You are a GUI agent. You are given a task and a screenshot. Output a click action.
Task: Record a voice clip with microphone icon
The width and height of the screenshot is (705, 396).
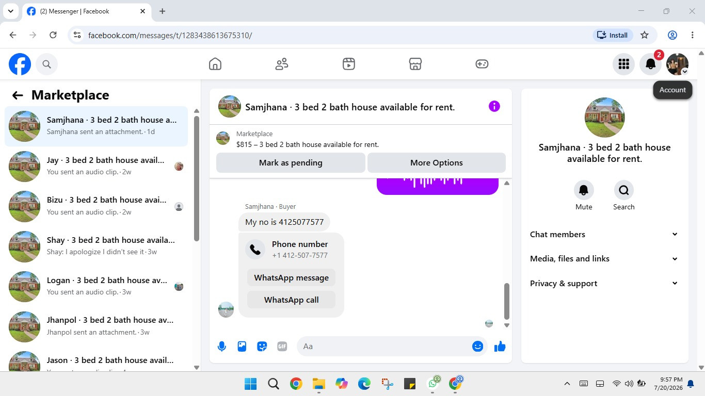tap(222, 346)
